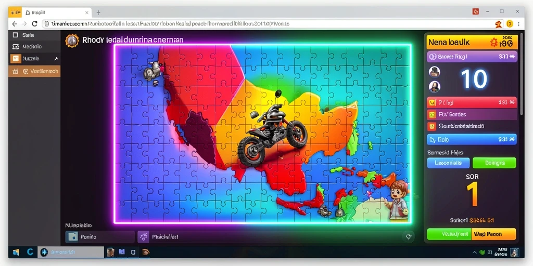
Task: Click the orange folder-like taskbar icon
Action: pos(146,252)
